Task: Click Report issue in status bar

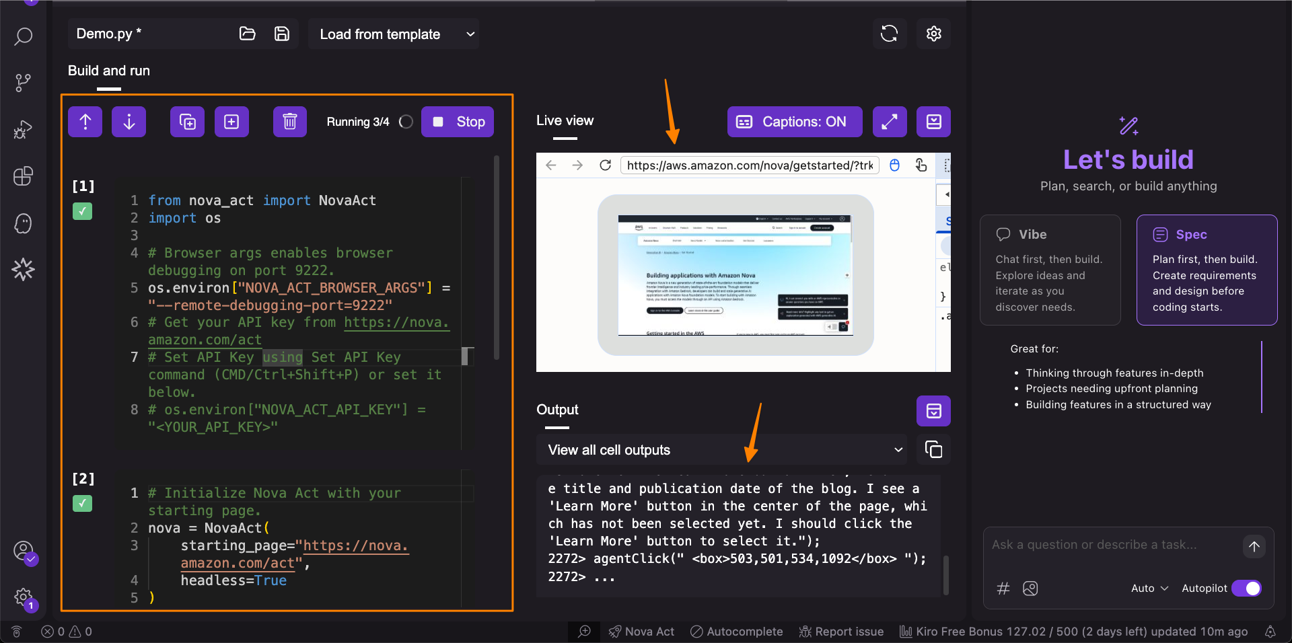Action: (x=841, y=632)
